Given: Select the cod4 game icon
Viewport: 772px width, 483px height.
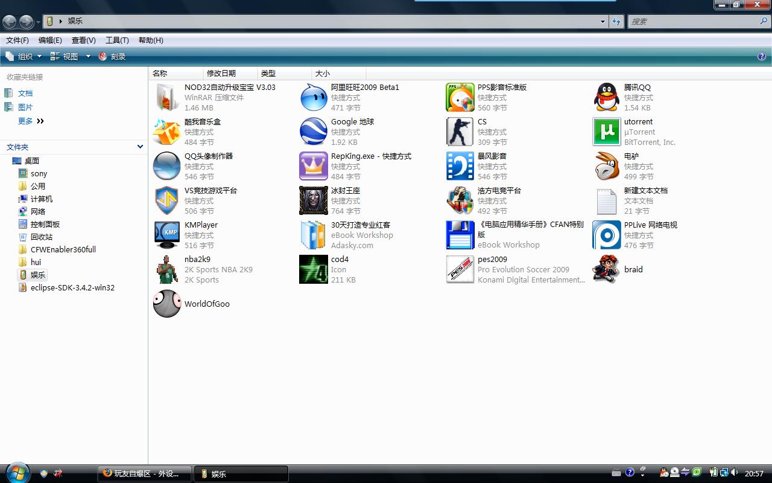Looking at the screenshot, I should tap(314, 269).
